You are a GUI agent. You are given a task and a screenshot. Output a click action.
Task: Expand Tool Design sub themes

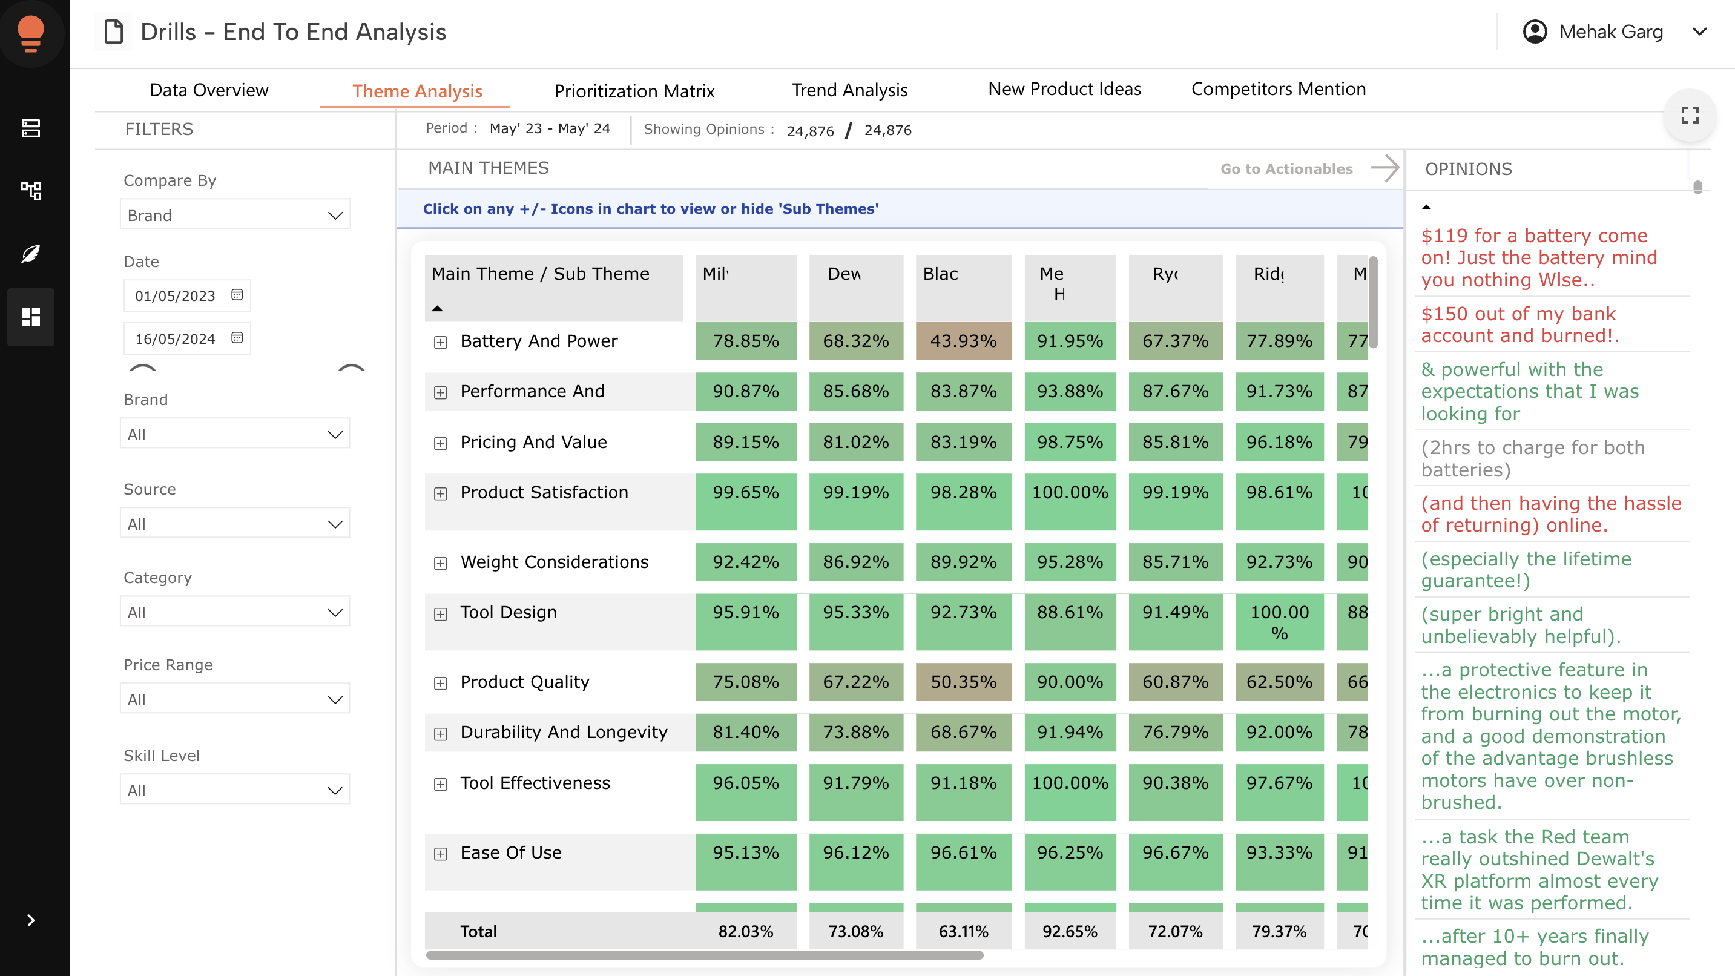point(441,613)
